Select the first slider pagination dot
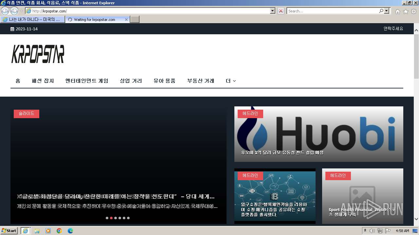This screenshot has height=235, width=419. tap(107, 218)
